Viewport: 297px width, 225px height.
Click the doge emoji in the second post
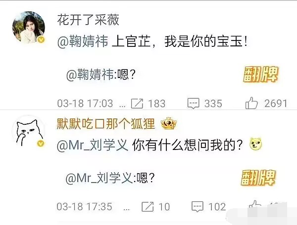click(256, 144)
